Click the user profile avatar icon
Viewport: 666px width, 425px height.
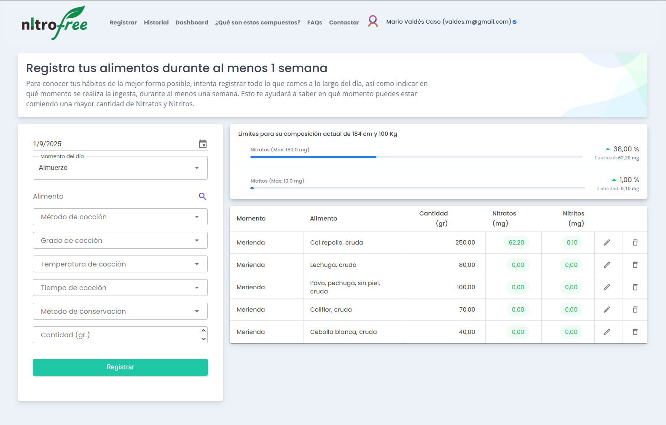pyautogui.click(x=373, y=22)
